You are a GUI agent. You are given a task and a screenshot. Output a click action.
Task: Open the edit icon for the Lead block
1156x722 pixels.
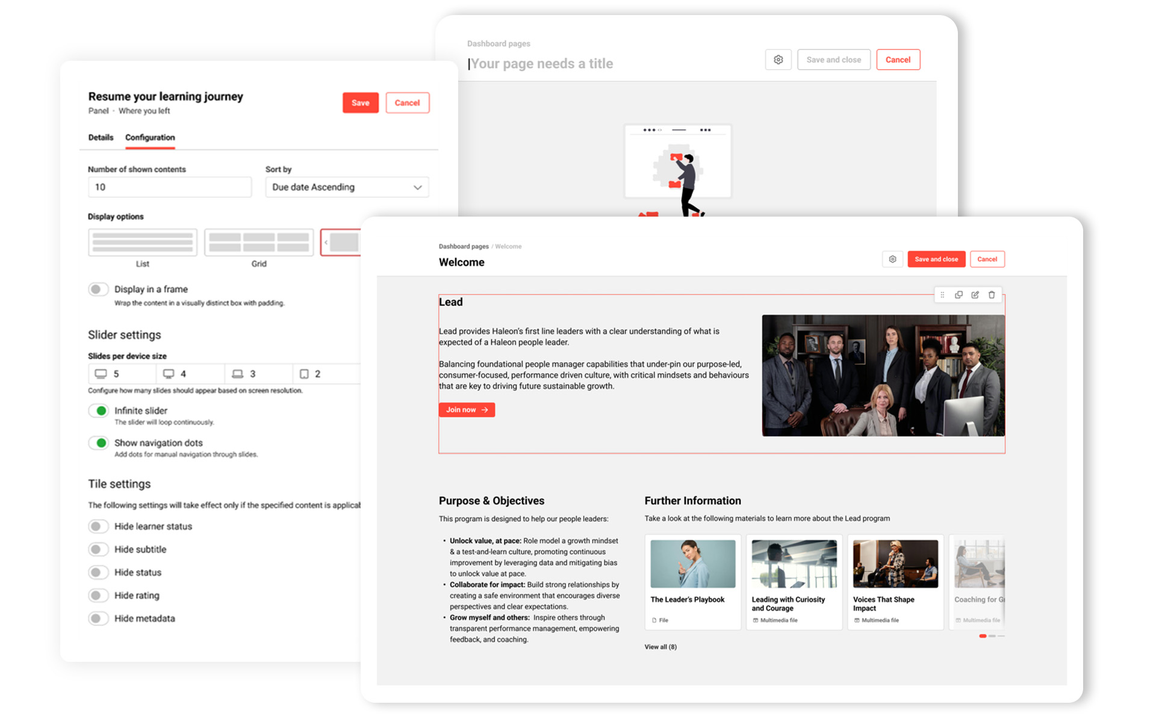coord(975,295)
